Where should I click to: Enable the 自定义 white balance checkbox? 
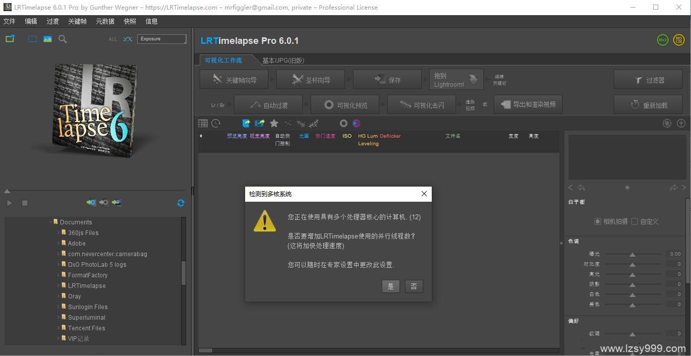point(635,221)
